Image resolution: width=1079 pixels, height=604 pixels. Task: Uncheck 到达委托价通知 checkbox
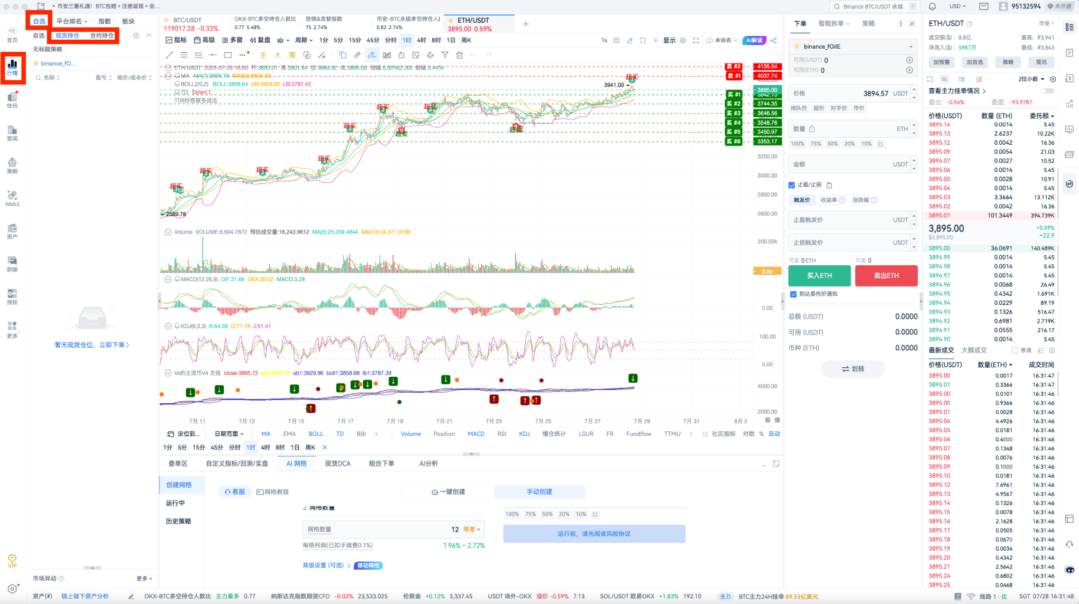793,294
